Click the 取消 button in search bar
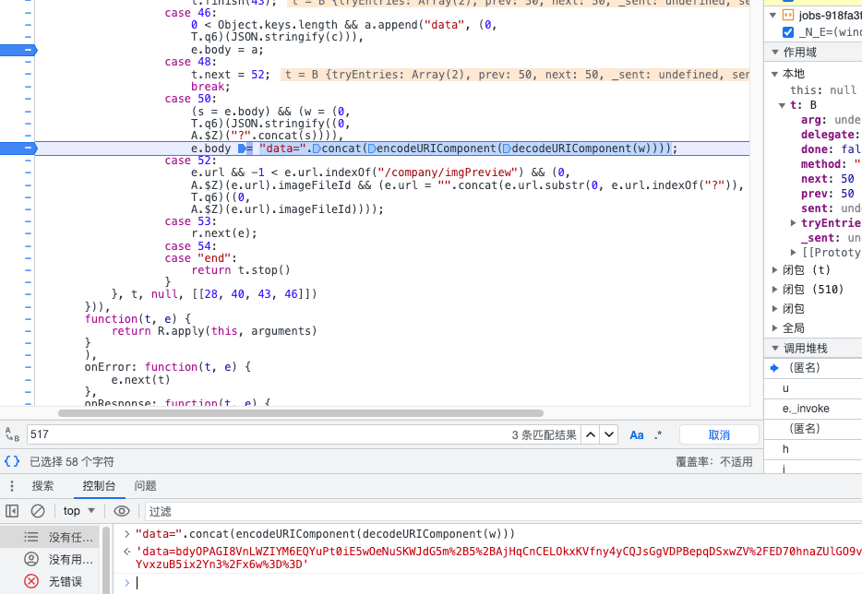Screen dimensions: 862x594 point(719,434)
